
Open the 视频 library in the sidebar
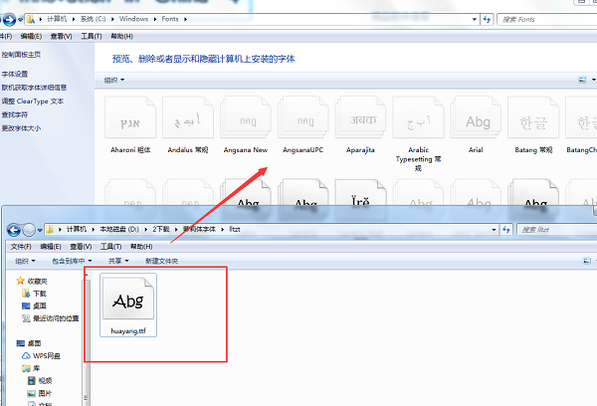tap(45, 380)
